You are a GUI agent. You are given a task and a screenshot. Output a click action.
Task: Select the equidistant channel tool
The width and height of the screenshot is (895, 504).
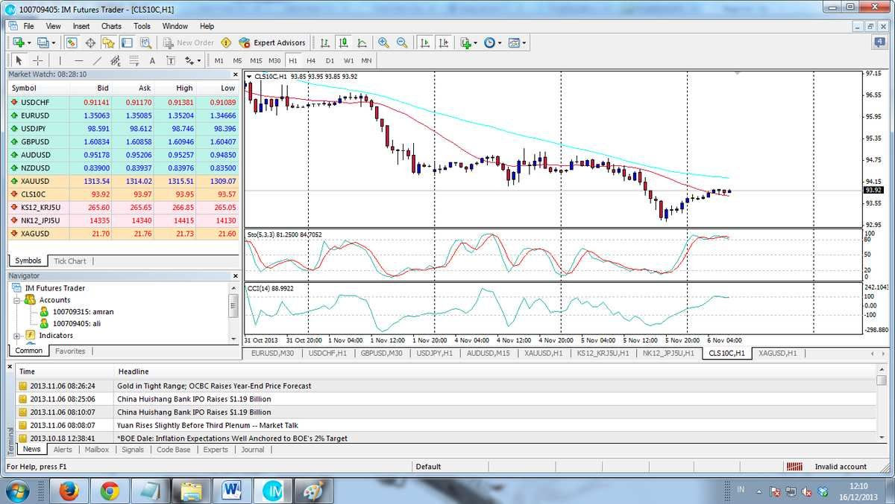coord(115,60)
